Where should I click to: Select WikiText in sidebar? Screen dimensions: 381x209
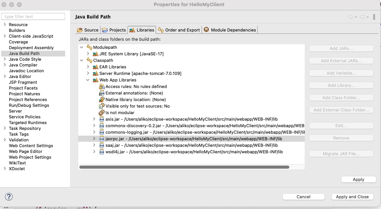pos(17,163)
